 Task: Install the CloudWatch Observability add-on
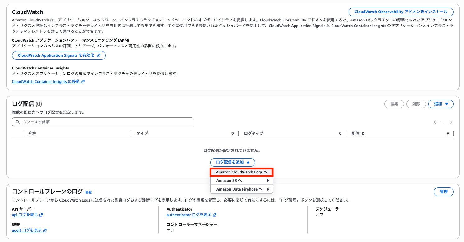pos(401,12)
